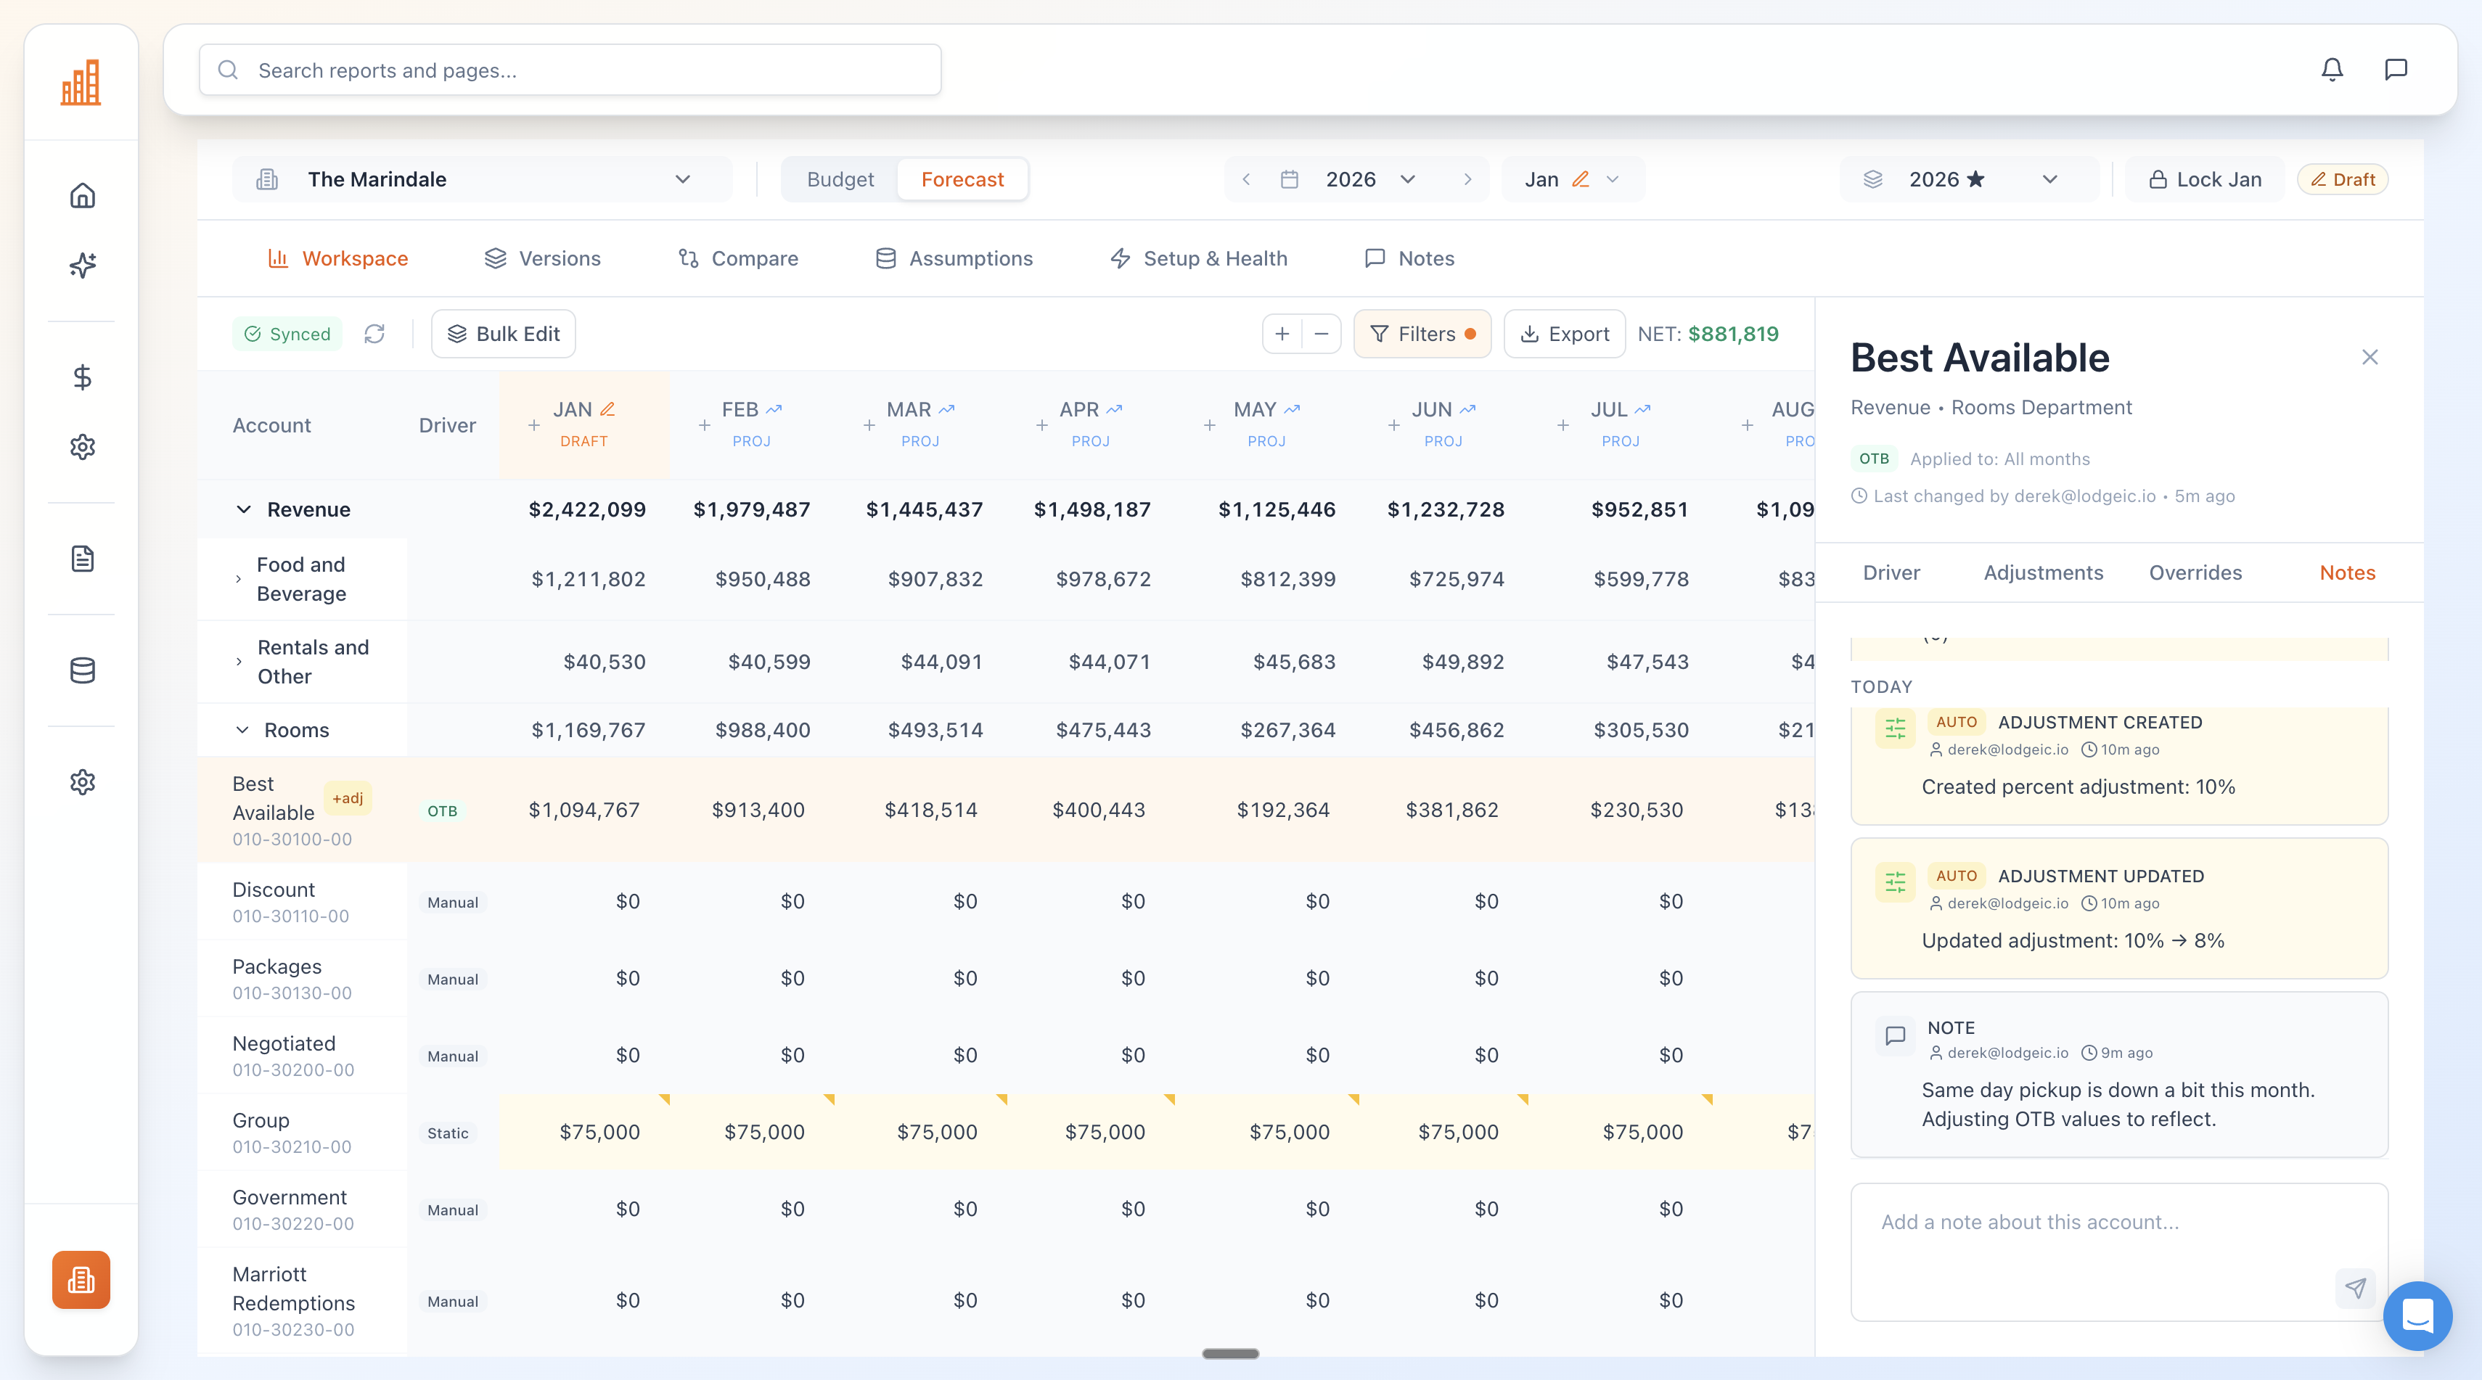Click the Manual driver tag on Discount row
Screen dimensions: 2482x1380
coord(453,903)
